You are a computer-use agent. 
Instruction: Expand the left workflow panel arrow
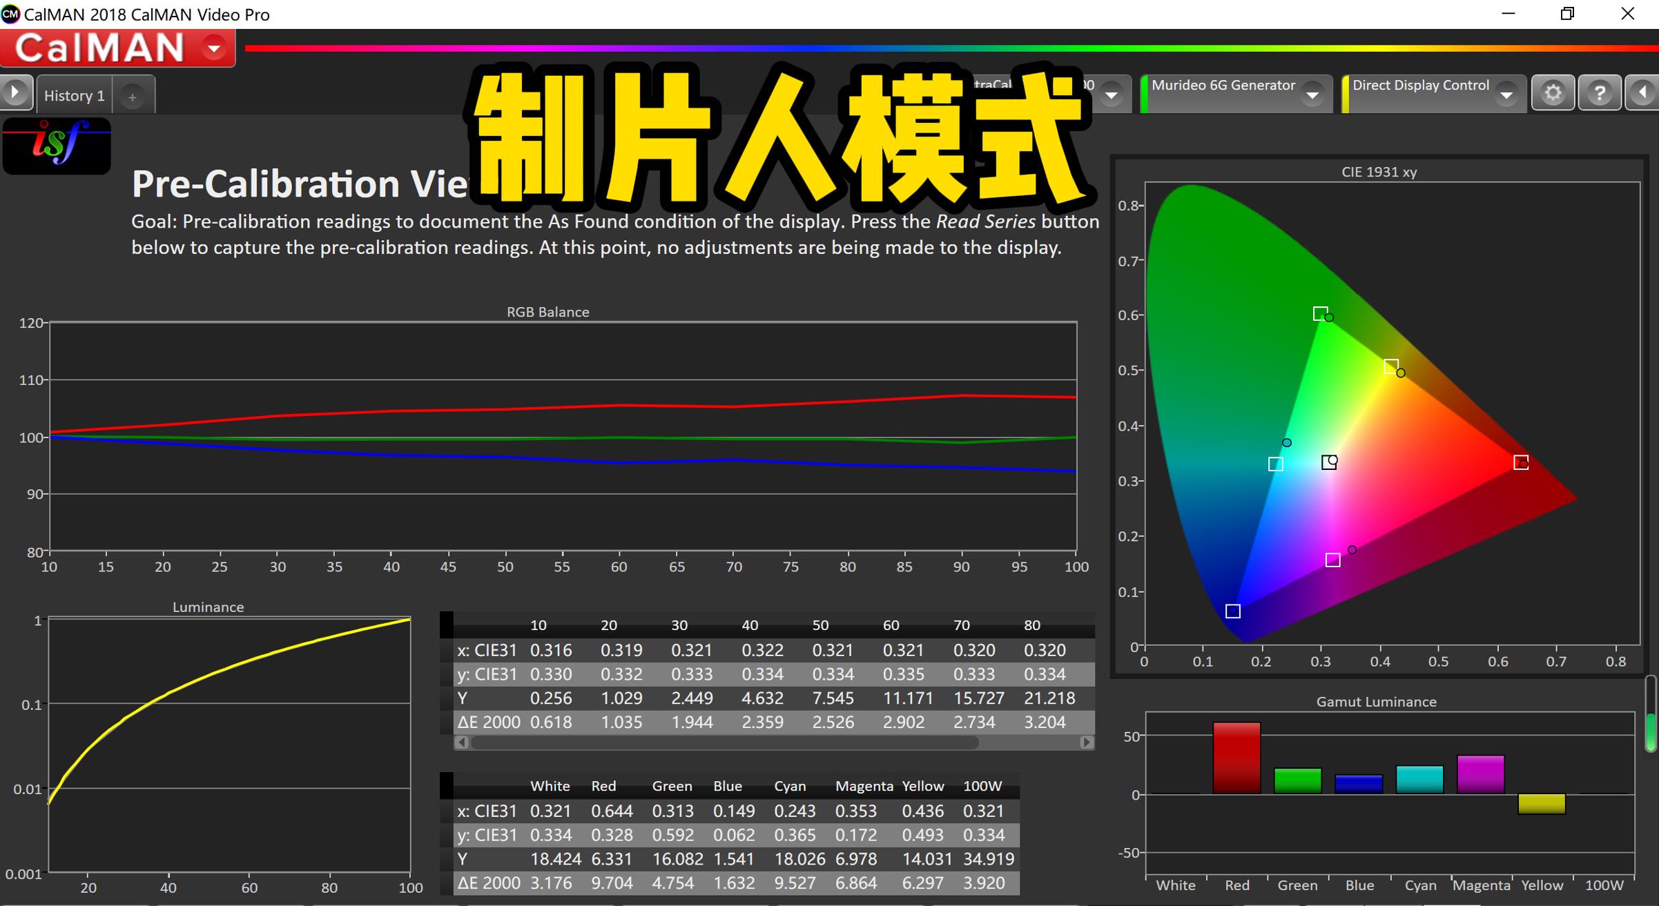tap(14, 92)
